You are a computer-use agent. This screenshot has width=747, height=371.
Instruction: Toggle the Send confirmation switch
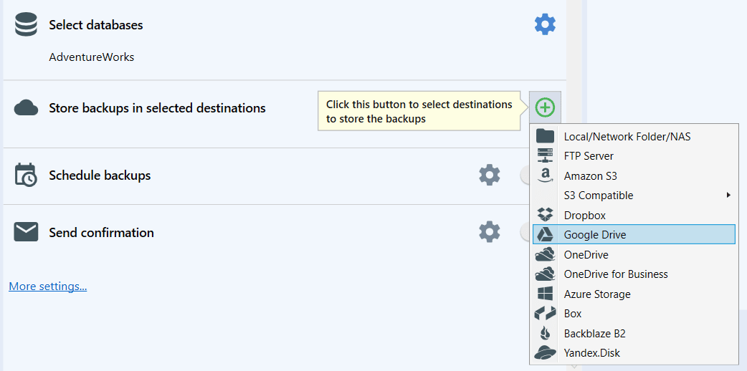pos(525,232)
